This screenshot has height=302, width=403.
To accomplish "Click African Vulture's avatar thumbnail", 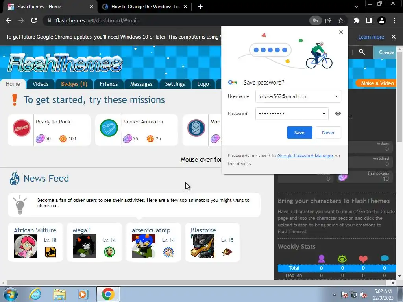I will point(26,246).
